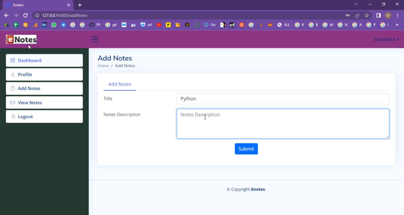Open Chrome tab search dropdown arrow
The height and width of the screenshot is (215, 404).
click(x=356, y=4)
